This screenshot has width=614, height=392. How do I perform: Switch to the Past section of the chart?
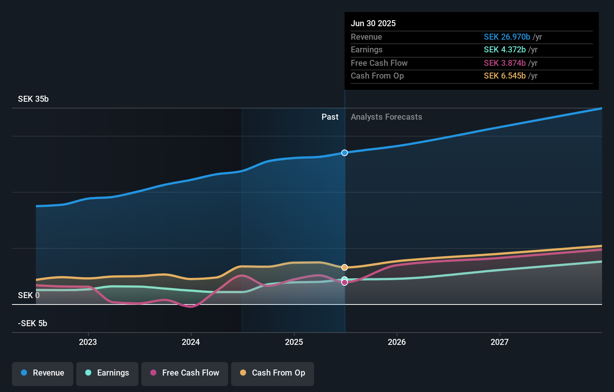tap(329, 117)
